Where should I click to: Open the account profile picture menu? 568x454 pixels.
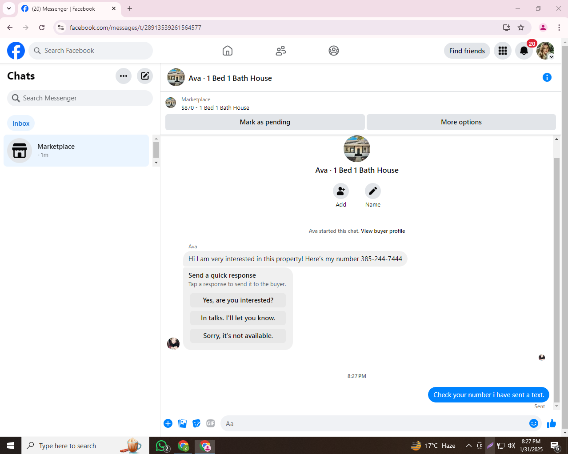point(545,51)
